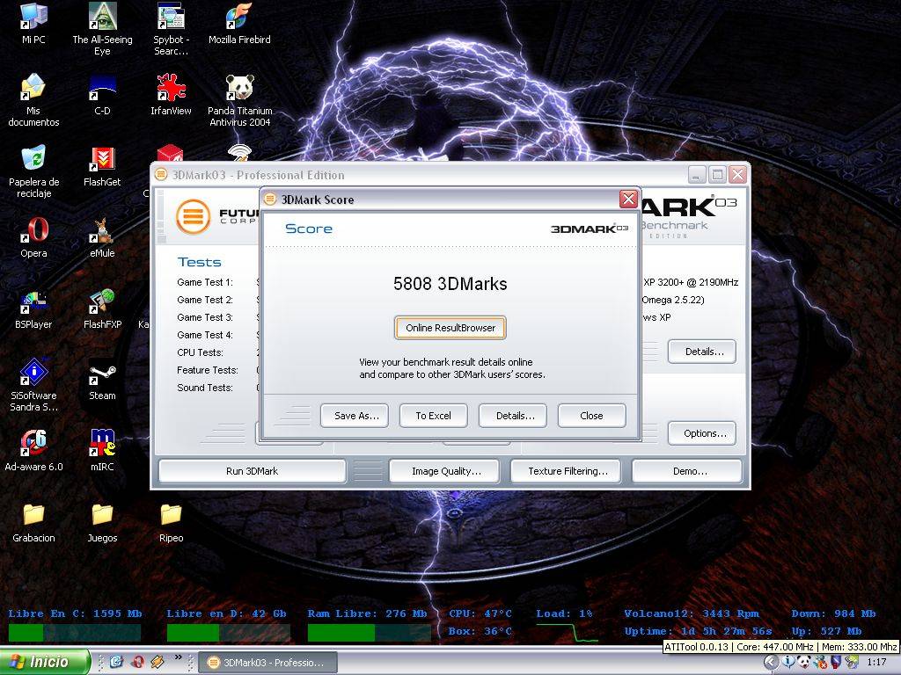Image resolution: width=901 pixels, height=675 pixels.
Task: Click Run 3DMark button
Action: click(252, 471)
